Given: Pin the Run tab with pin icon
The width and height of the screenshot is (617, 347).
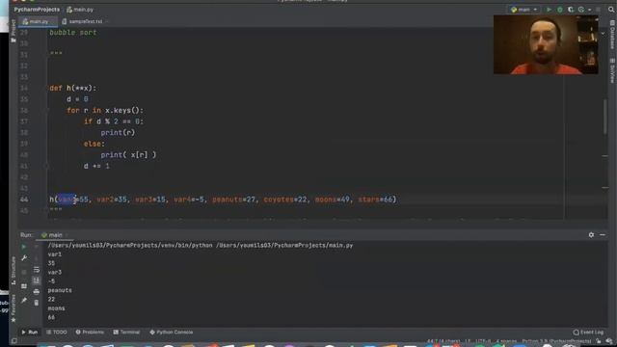Looking at the screenshot, I should pyautogui.click(x=24, y=300).
